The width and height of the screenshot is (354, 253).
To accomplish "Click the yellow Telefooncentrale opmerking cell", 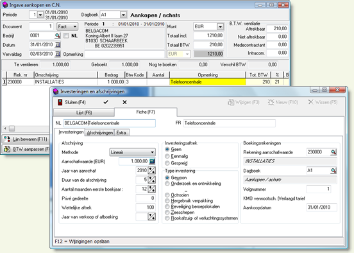I will [x=208, y=82].
